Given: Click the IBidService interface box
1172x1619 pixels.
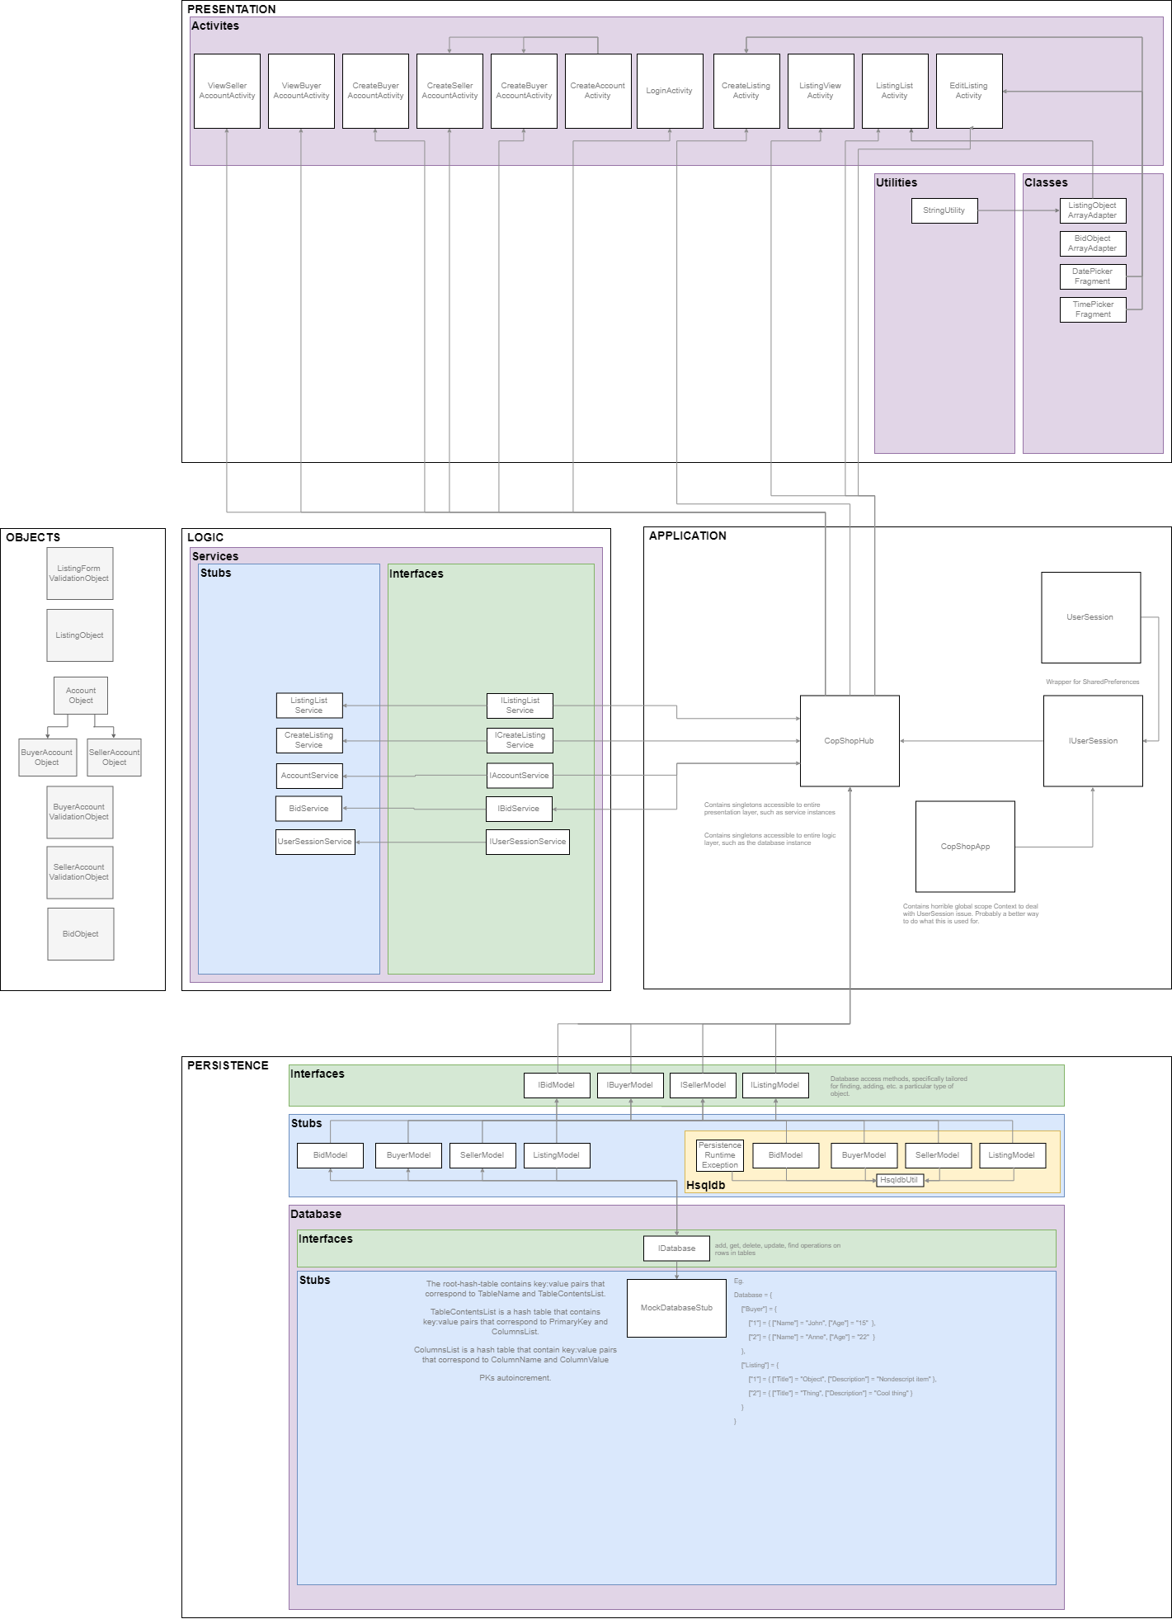Looking at the screenshot, I should [x=519, y=809].
